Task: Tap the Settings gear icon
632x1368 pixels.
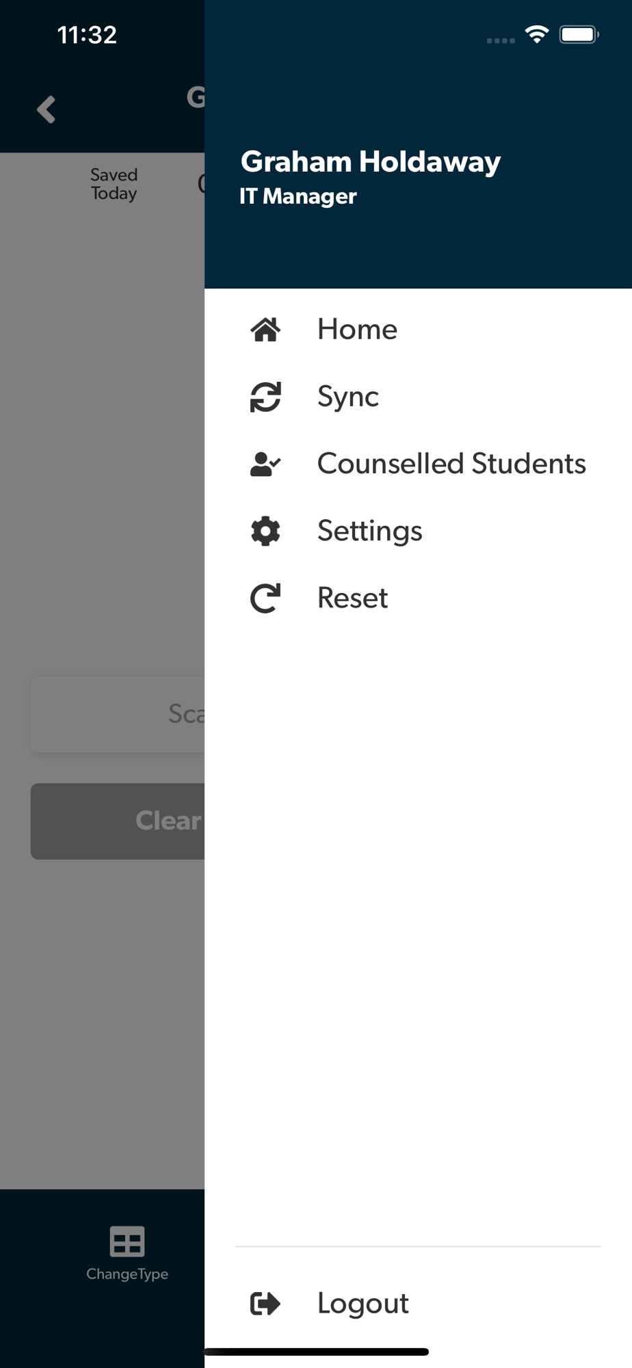Action: (x=265, y=531)
